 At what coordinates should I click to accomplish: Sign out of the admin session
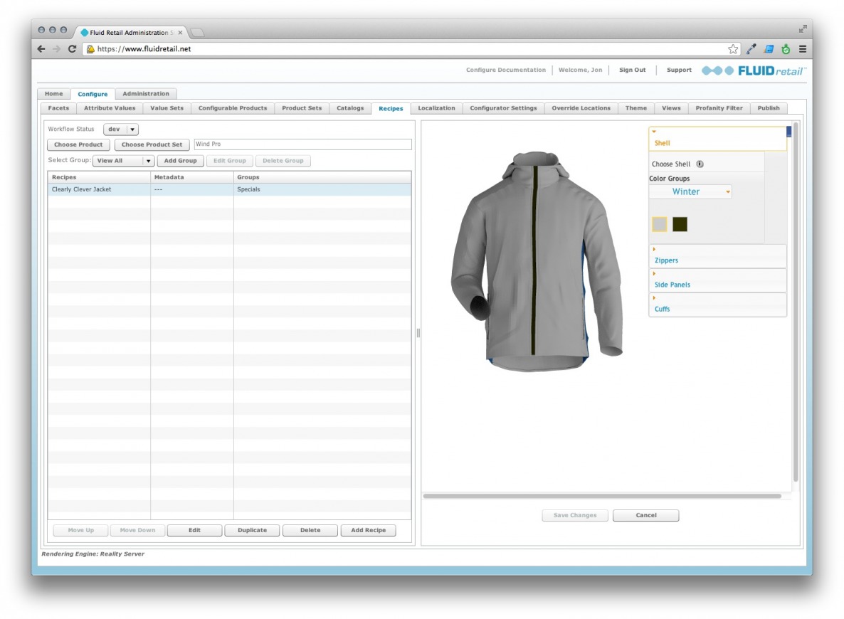pyautogui.click(x=632, y=70)
